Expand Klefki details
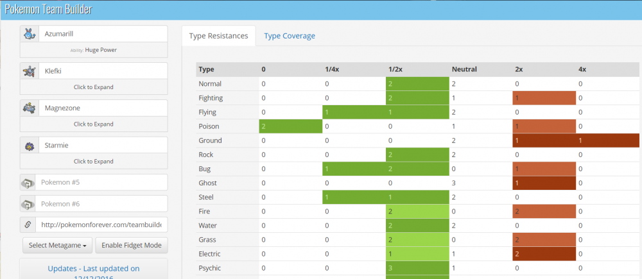 coord(94,87)
